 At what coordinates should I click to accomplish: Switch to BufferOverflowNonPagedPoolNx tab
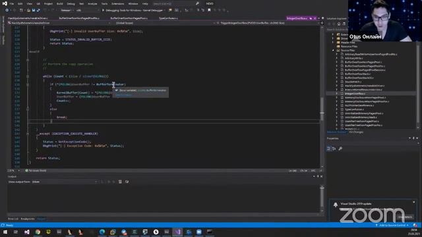79,18
